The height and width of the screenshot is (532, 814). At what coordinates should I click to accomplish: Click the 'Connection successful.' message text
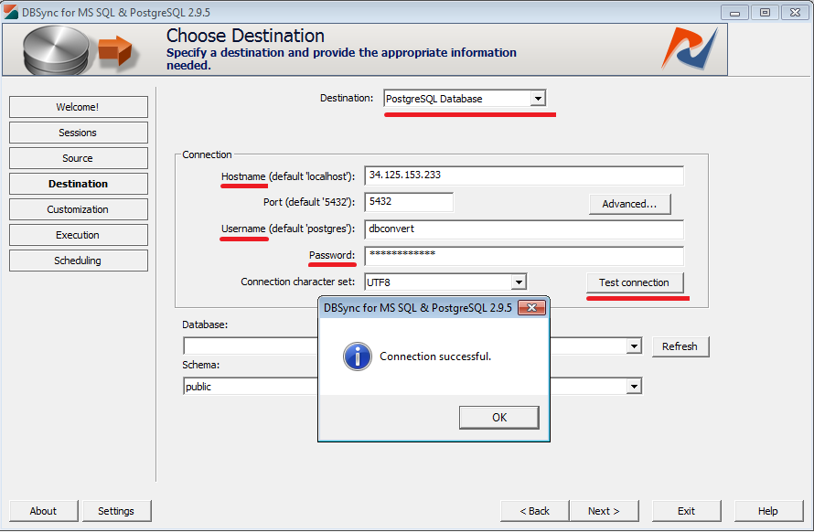pos(435,356)
